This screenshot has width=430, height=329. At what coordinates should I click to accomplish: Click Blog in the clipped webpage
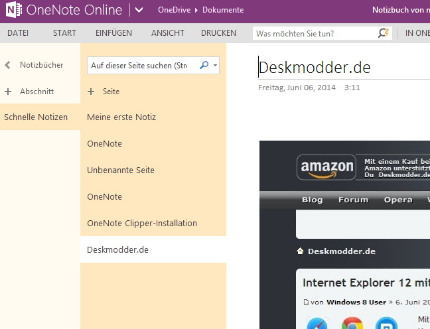click(x=313, y=200)
